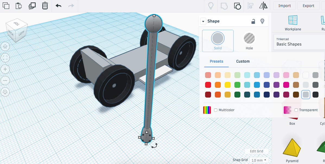Viewport: 325px width, 164px height.
Task: Switch to orthographic view cube icon
Action: pos(5,92)
